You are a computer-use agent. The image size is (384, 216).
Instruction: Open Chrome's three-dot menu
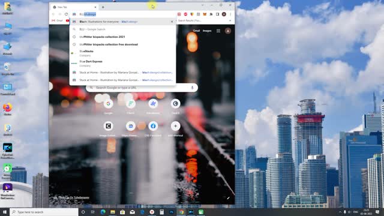tap(230, 14)
